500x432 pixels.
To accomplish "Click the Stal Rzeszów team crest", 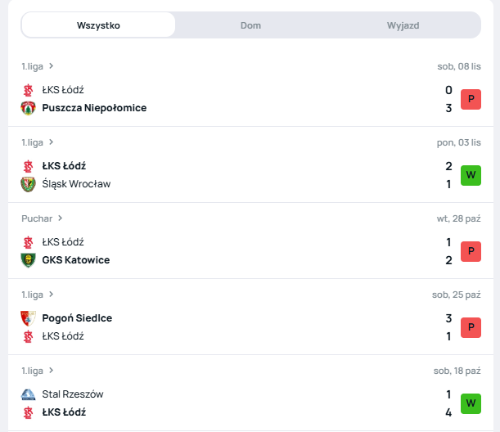I will tap(28, 394).
